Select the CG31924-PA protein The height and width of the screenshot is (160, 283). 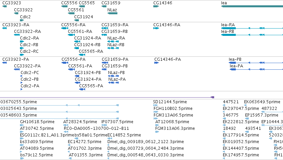pos(88,79)
